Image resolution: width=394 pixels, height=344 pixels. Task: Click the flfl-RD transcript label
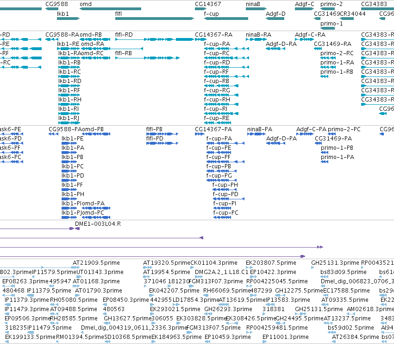[x=124, y=35]
